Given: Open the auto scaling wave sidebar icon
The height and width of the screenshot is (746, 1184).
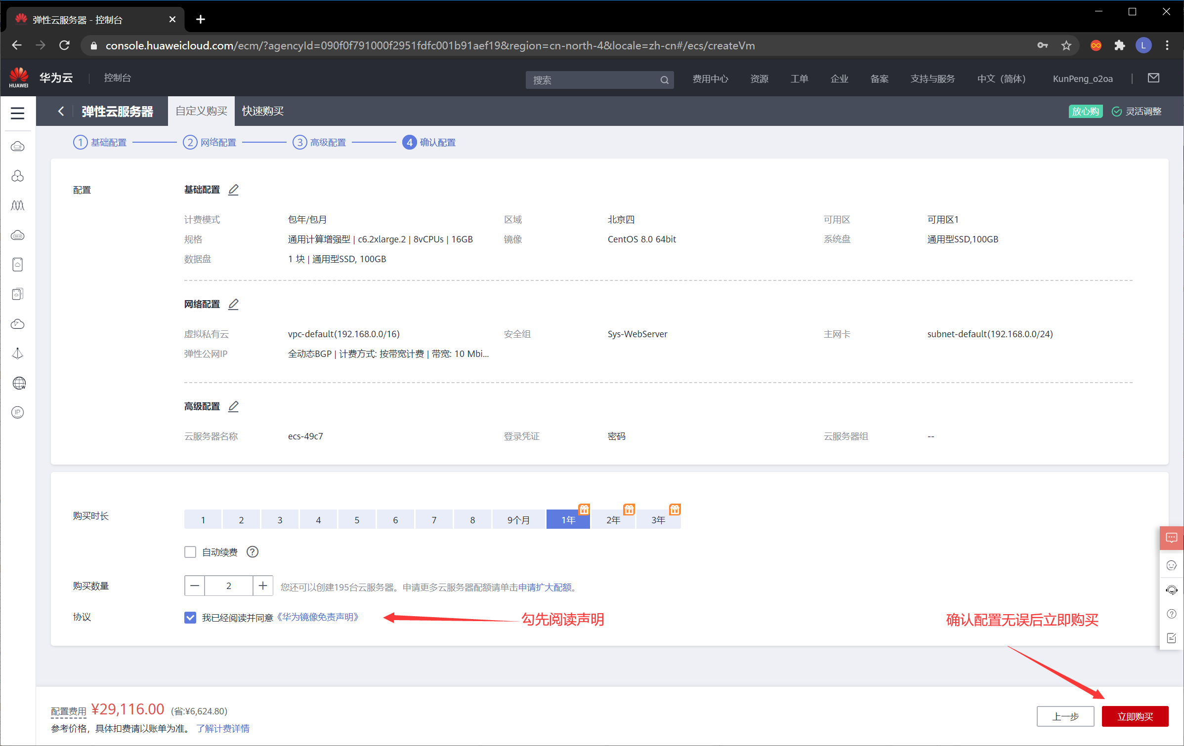Looking at the screenshot, I should pyautogui.click(x=18, y=205).
